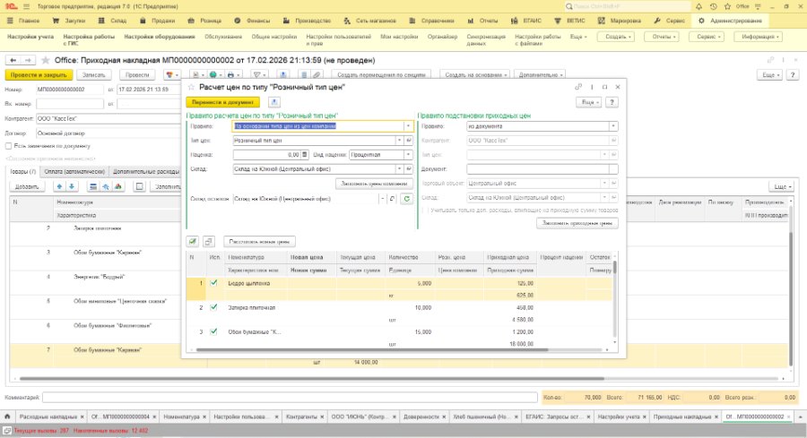
Task: Move row up in goods table
Action: [60, 186]
